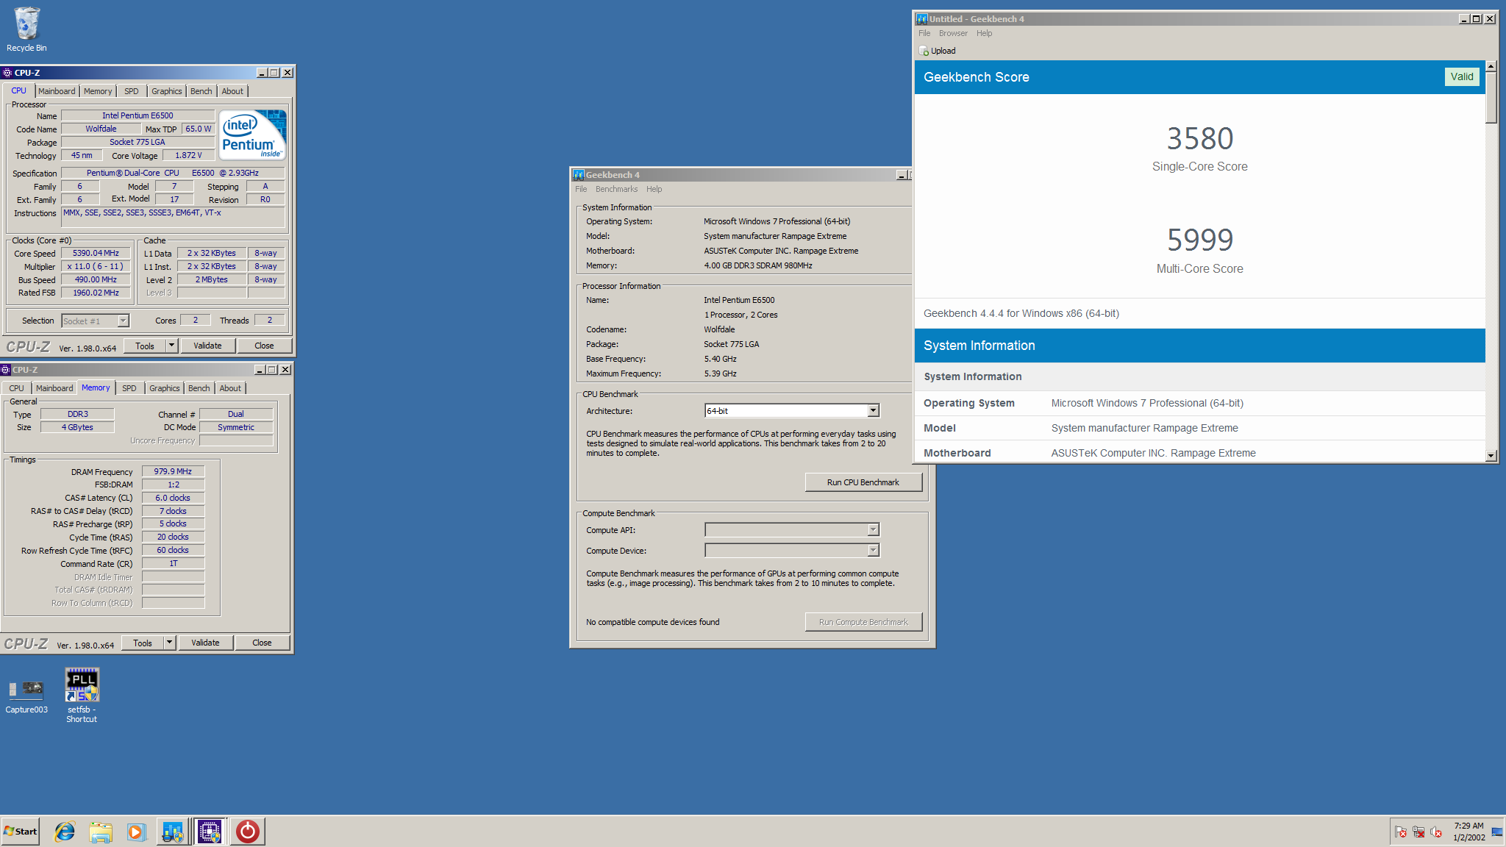The height and width of the screenshot is (847, 1506).
Task: Click Run CPU Benchmark button
Action: click(x=863, y=482)
